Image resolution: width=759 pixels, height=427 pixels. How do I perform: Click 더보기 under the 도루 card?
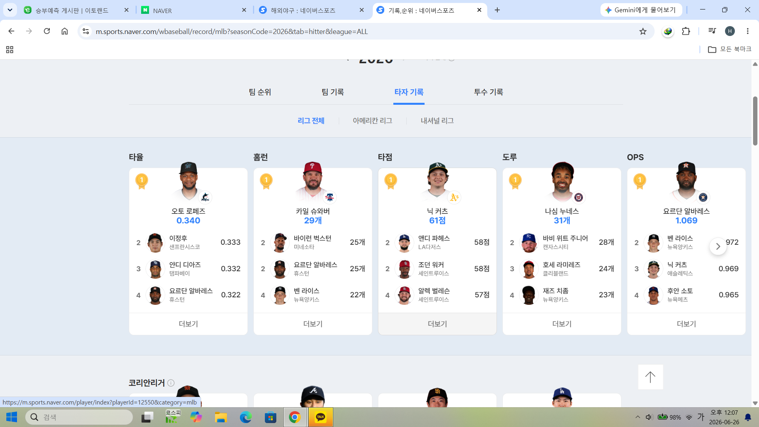click(x=562, y=324)
